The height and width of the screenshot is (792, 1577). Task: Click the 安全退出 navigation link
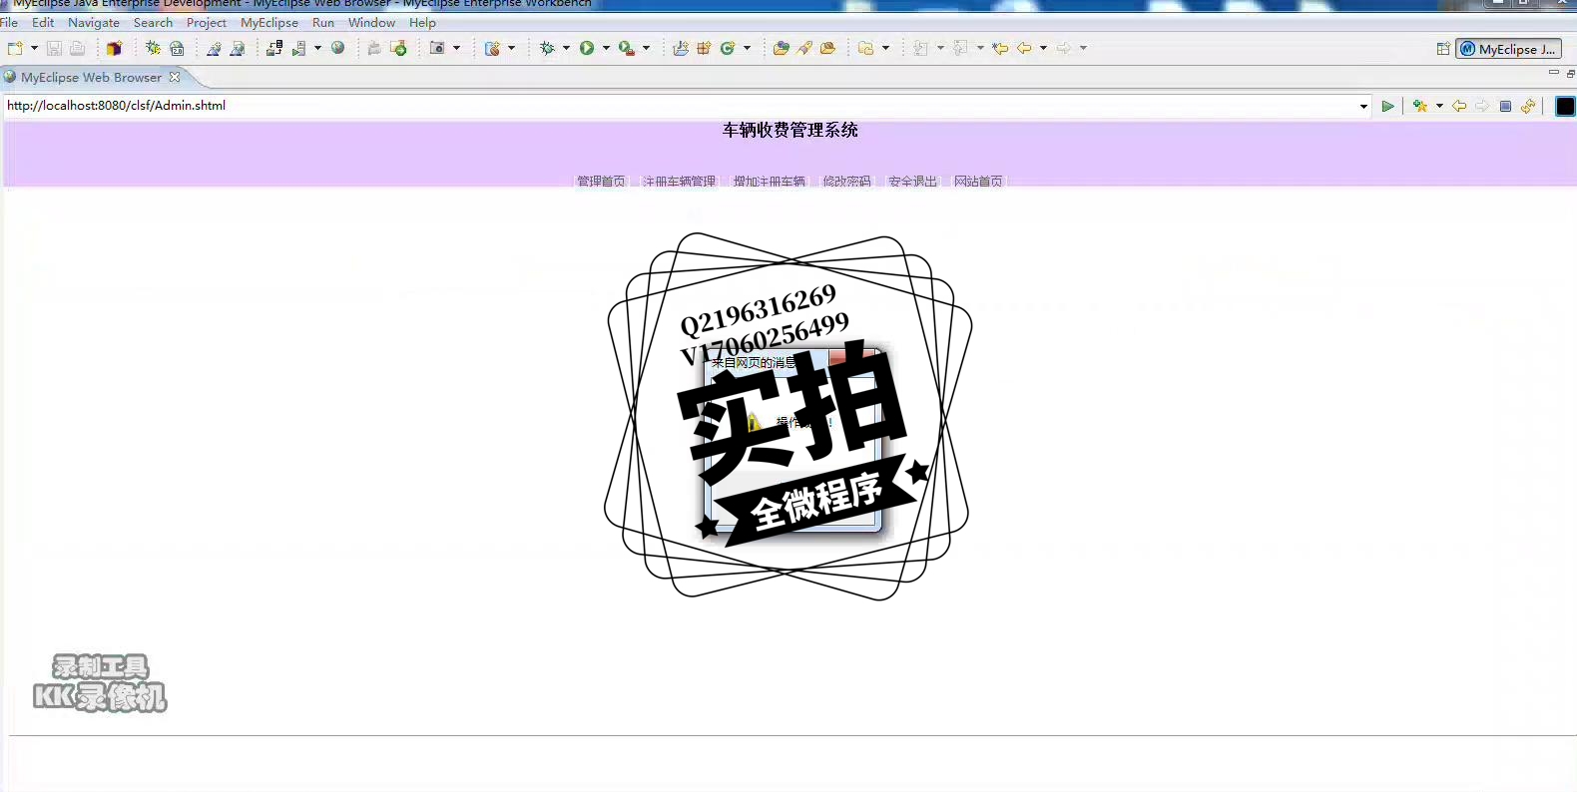tap(912, 181)
